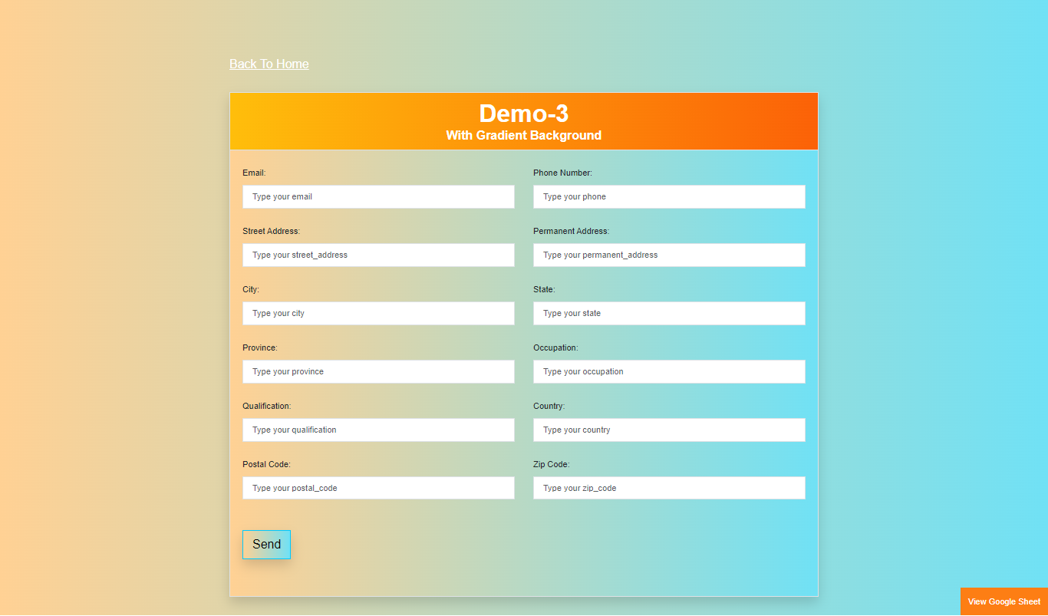Click the With Gradient Background subtitle
The width and height of the screenshot is (1048, 616).
[523, 135]
